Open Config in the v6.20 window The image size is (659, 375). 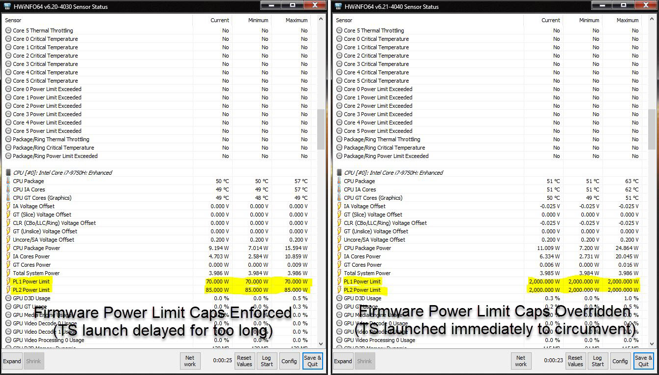click(289, 361)
